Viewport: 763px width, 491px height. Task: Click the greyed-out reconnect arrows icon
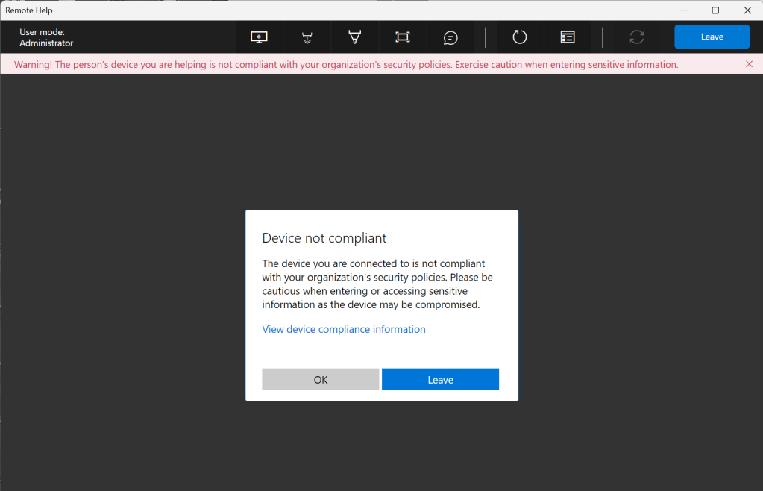[637, 37]
